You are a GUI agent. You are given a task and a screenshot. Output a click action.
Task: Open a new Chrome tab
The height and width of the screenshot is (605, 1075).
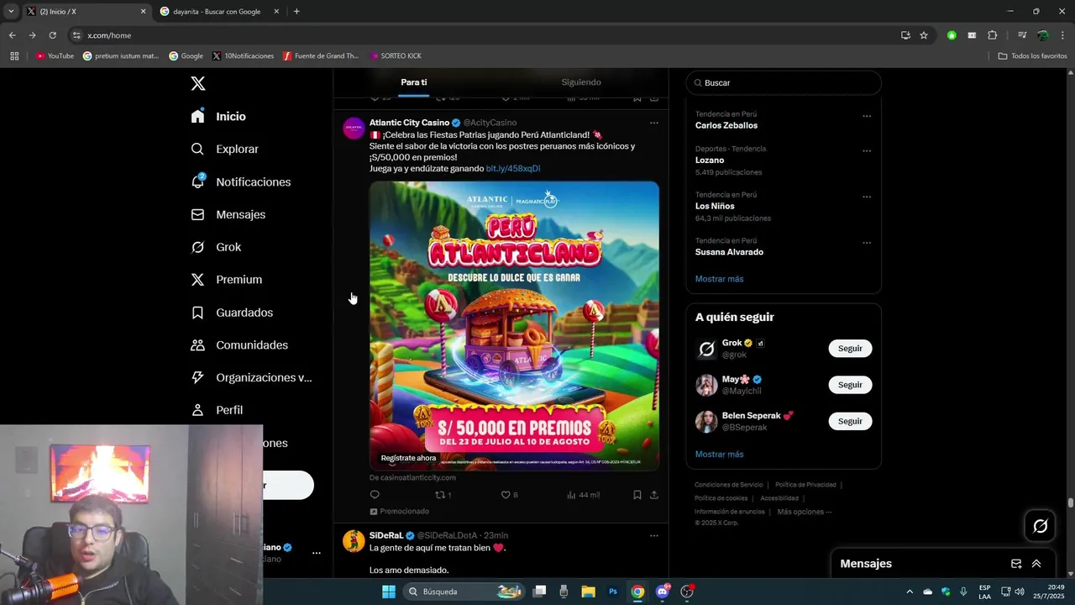pyautogui.click(x=296, y=12)
